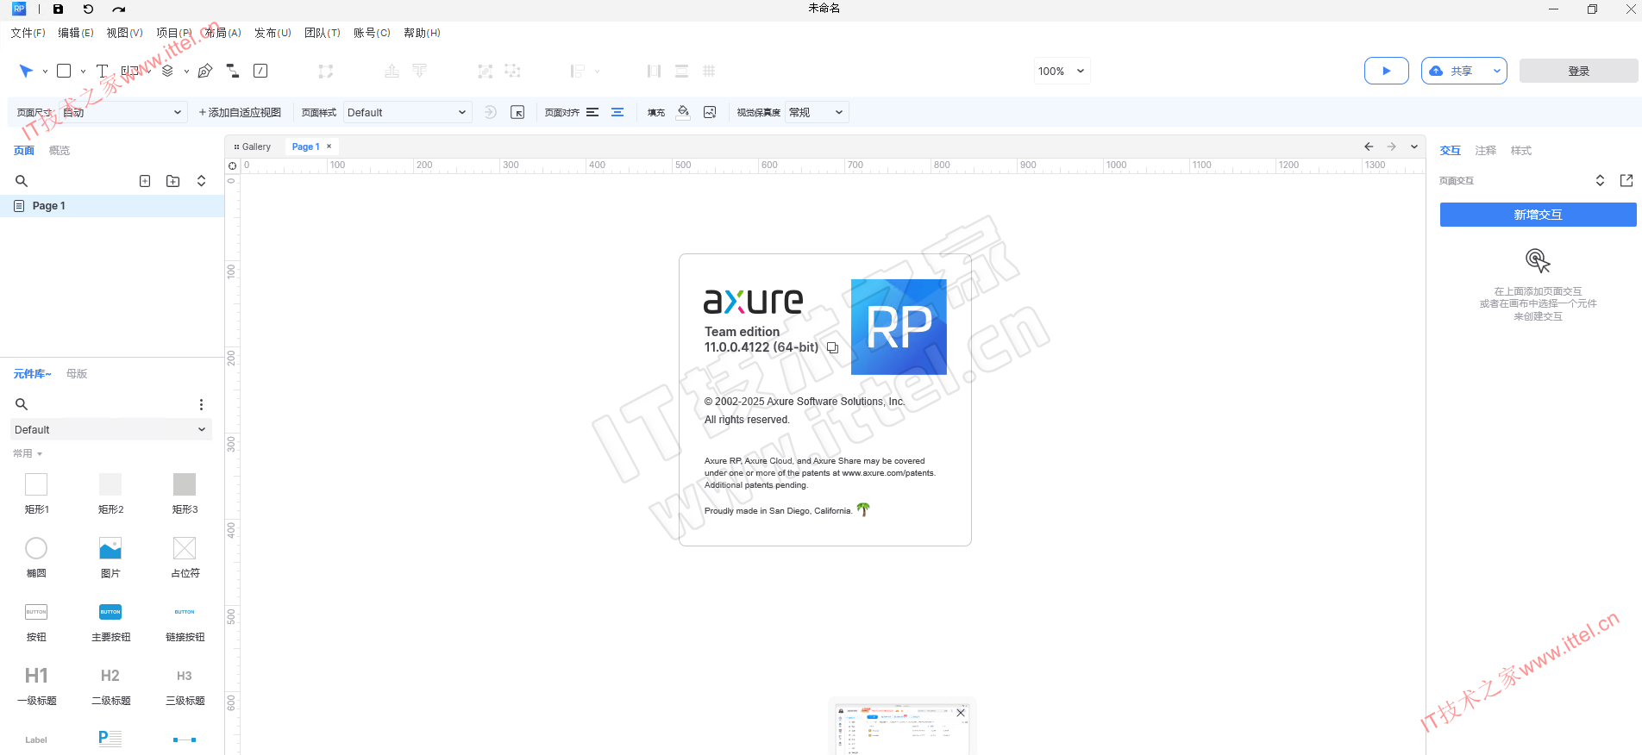Open the canvas tabs list chevron
The width and height of the screenshot is (1642, 755).
1414,147
